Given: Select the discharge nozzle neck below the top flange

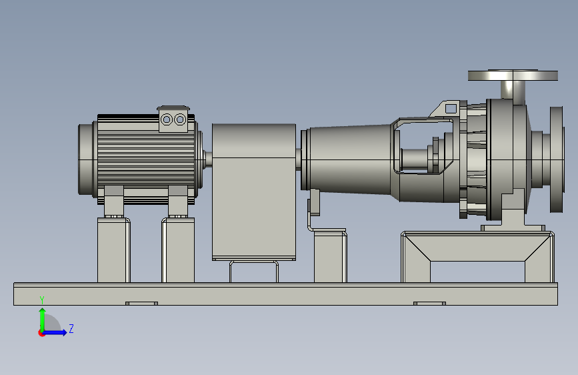Looking at the screenshot, I should (513, 89).
